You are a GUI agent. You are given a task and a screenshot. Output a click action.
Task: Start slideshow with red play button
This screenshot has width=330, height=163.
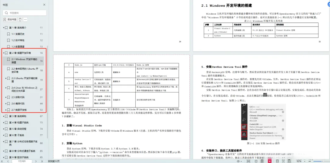pos(269,161)
